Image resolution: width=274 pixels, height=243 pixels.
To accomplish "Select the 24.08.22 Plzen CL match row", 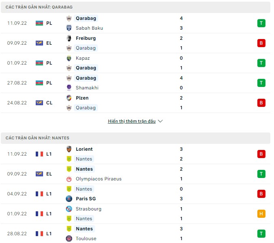I will [134, 103].
